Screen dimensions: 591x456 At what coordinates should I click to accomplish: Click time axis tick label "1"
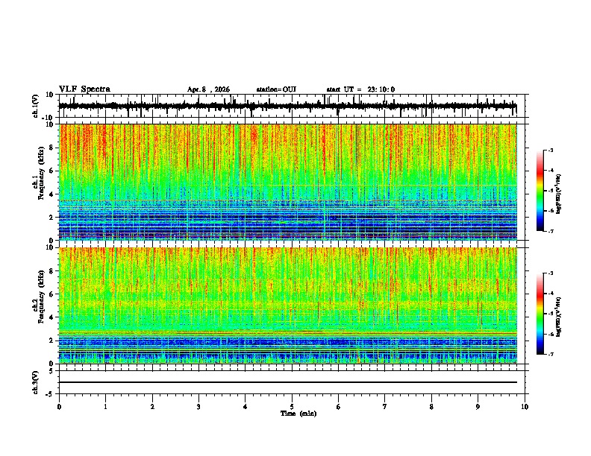pos(105,407)
